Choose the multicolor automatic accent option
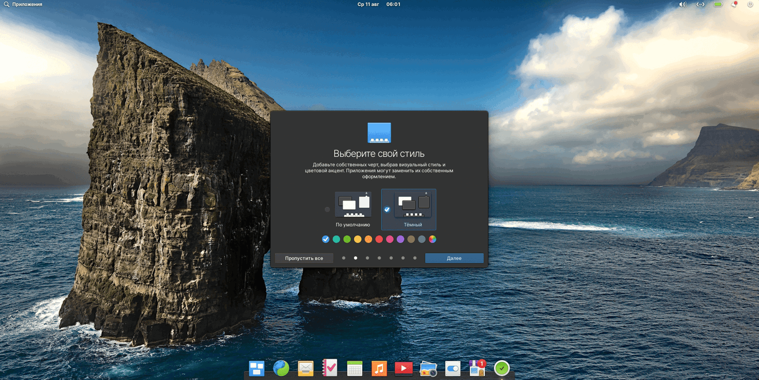759x380 pixels. (x=432, y=239)
